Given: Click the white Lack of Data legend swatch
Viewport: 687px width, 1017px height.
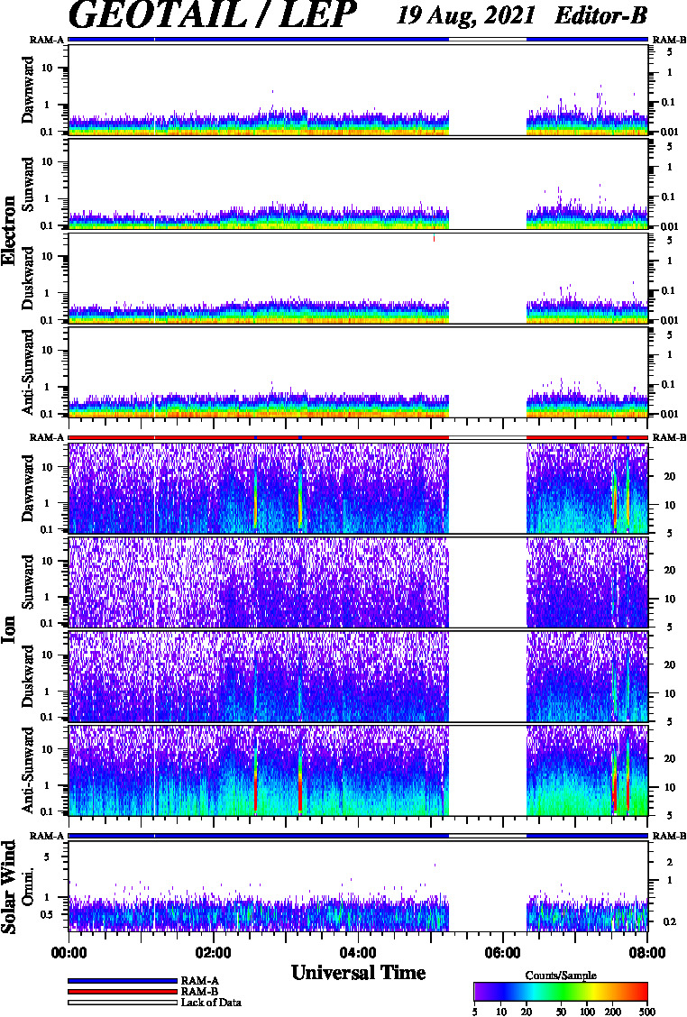Looking at the screenshot, I should (x=122, y=1002).
